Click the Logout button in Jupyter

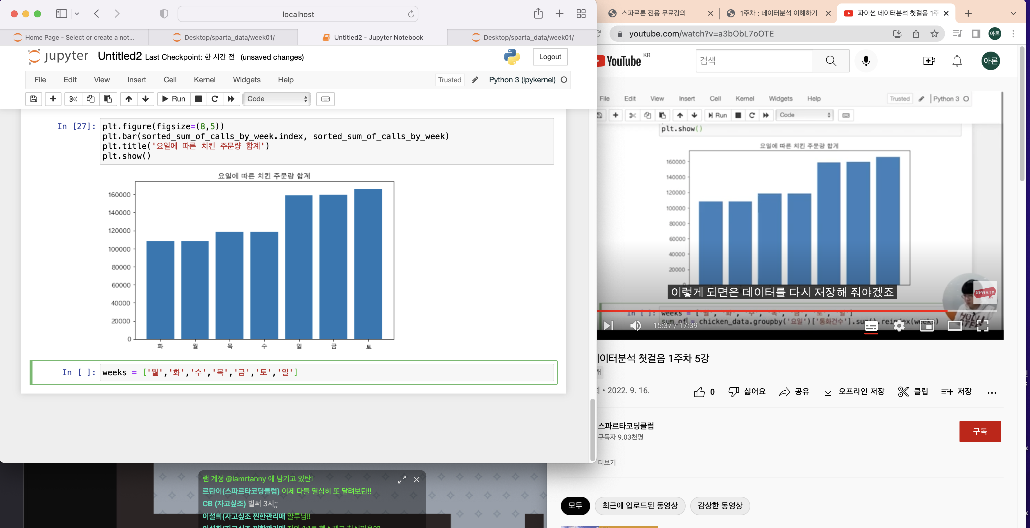550,57
